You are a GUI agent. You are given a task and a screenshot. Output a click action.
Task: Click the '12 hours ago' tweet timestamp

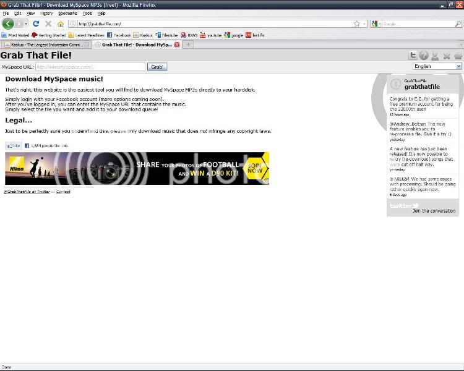[x=399, y=114]
